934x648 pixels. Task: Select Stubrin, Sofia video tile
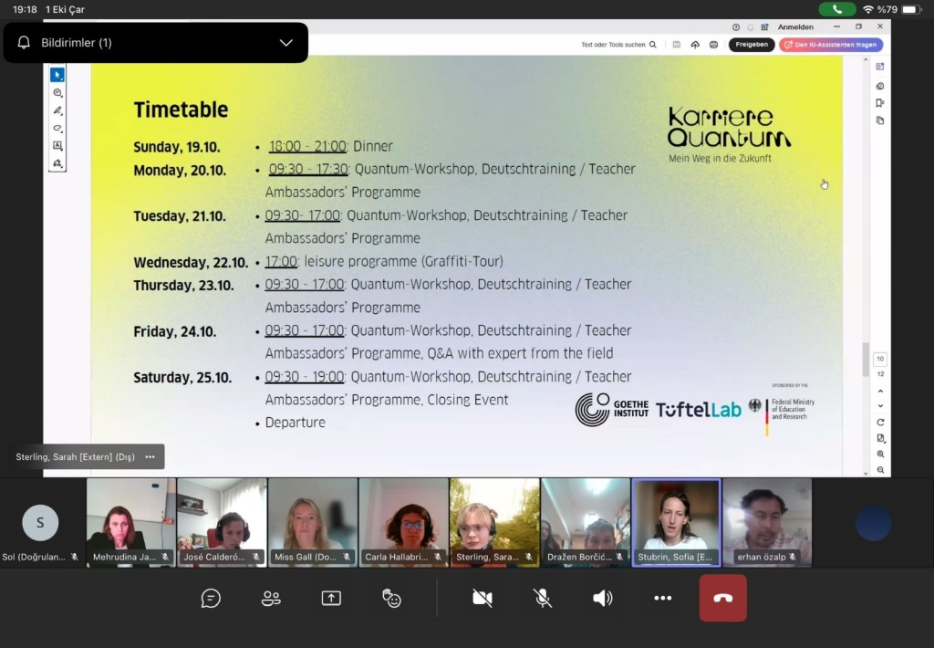(x=676, y=522)
